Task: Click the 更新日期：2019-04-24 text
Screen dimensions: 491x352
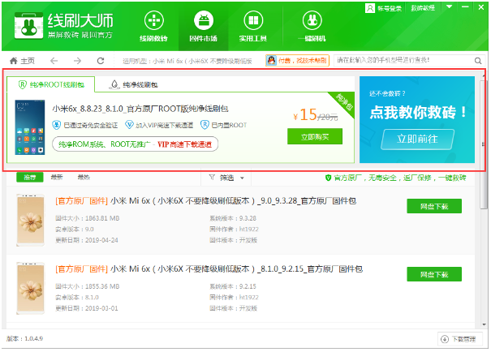Action: click(87, 240)
